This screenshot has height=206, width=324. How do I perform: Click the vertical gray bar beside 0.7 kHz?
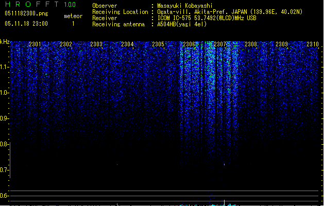pos(10,160)
